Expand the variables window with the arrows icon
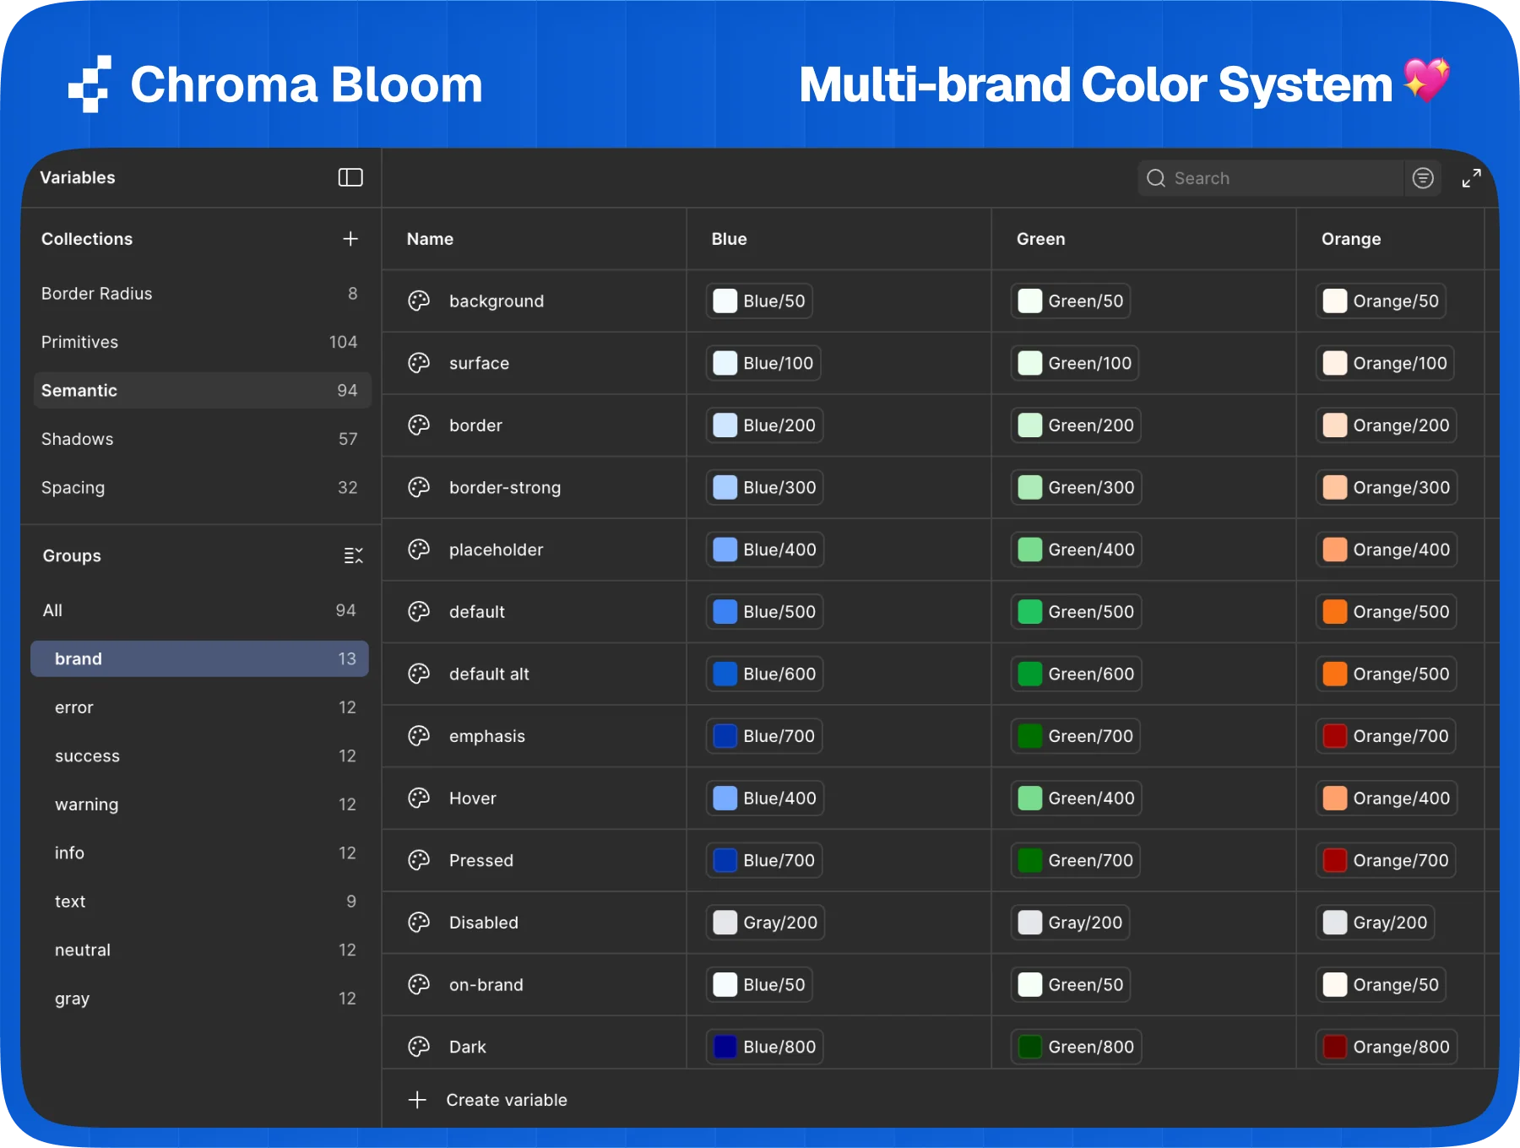The image size is (1520, 1148). coord(1471,178)
